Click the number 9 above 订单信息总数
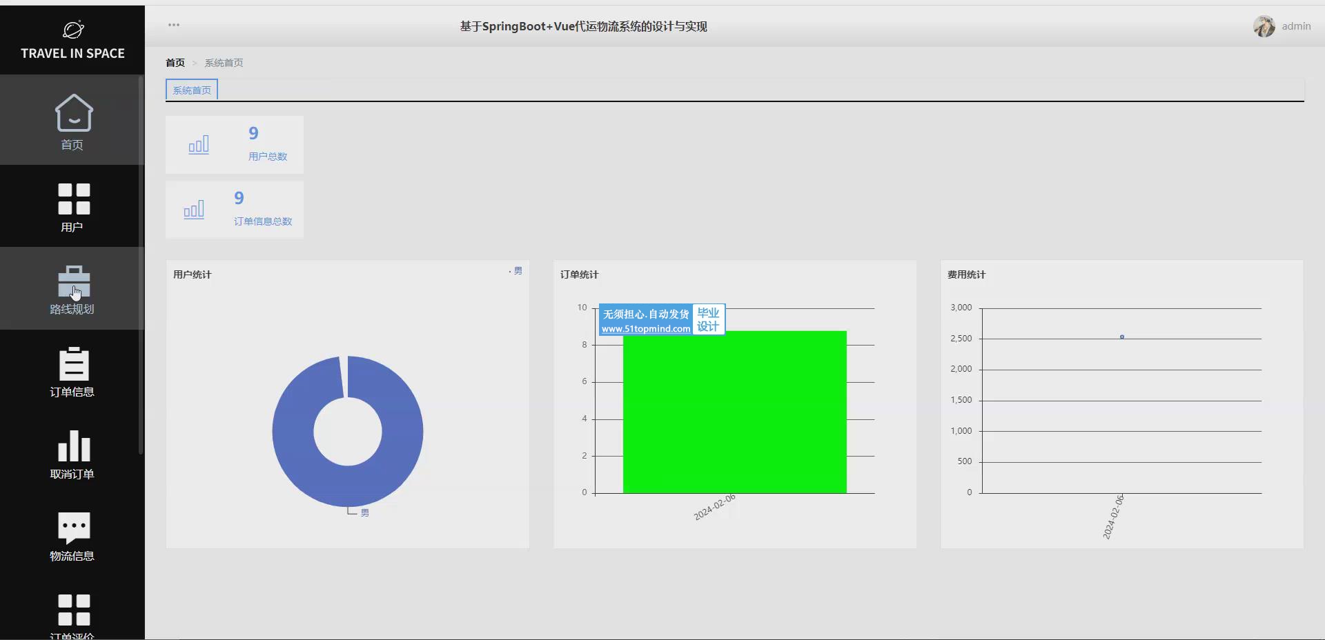Viewport: 1325px width, 640px height. coord(239,198)
